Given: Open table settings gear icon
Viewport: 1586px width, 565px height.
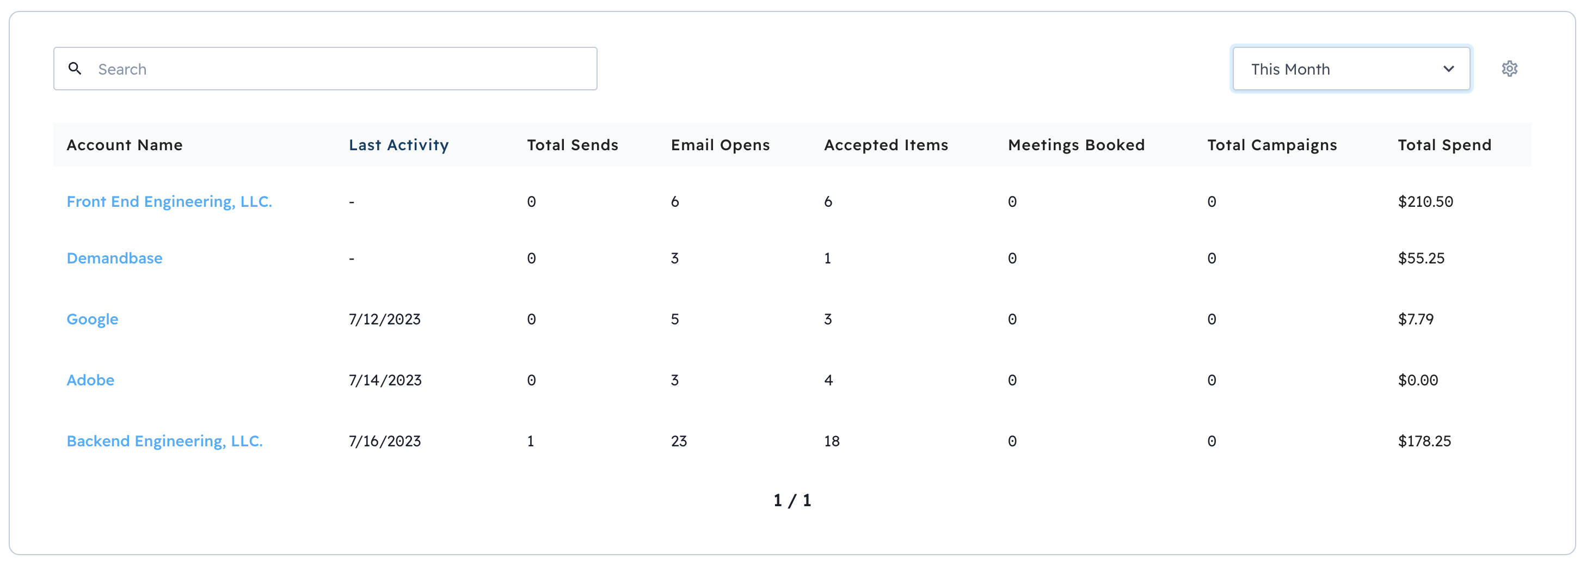Looking at the screenshot, I should coord(1509,69).
